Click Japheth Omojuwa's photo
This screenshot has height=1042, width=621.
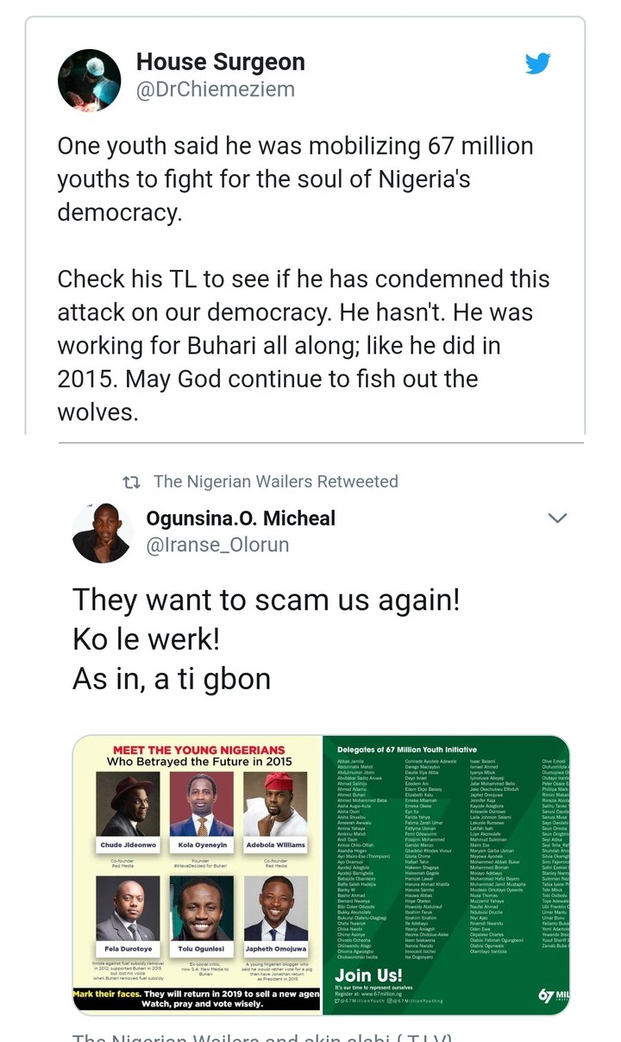[274, 908]
